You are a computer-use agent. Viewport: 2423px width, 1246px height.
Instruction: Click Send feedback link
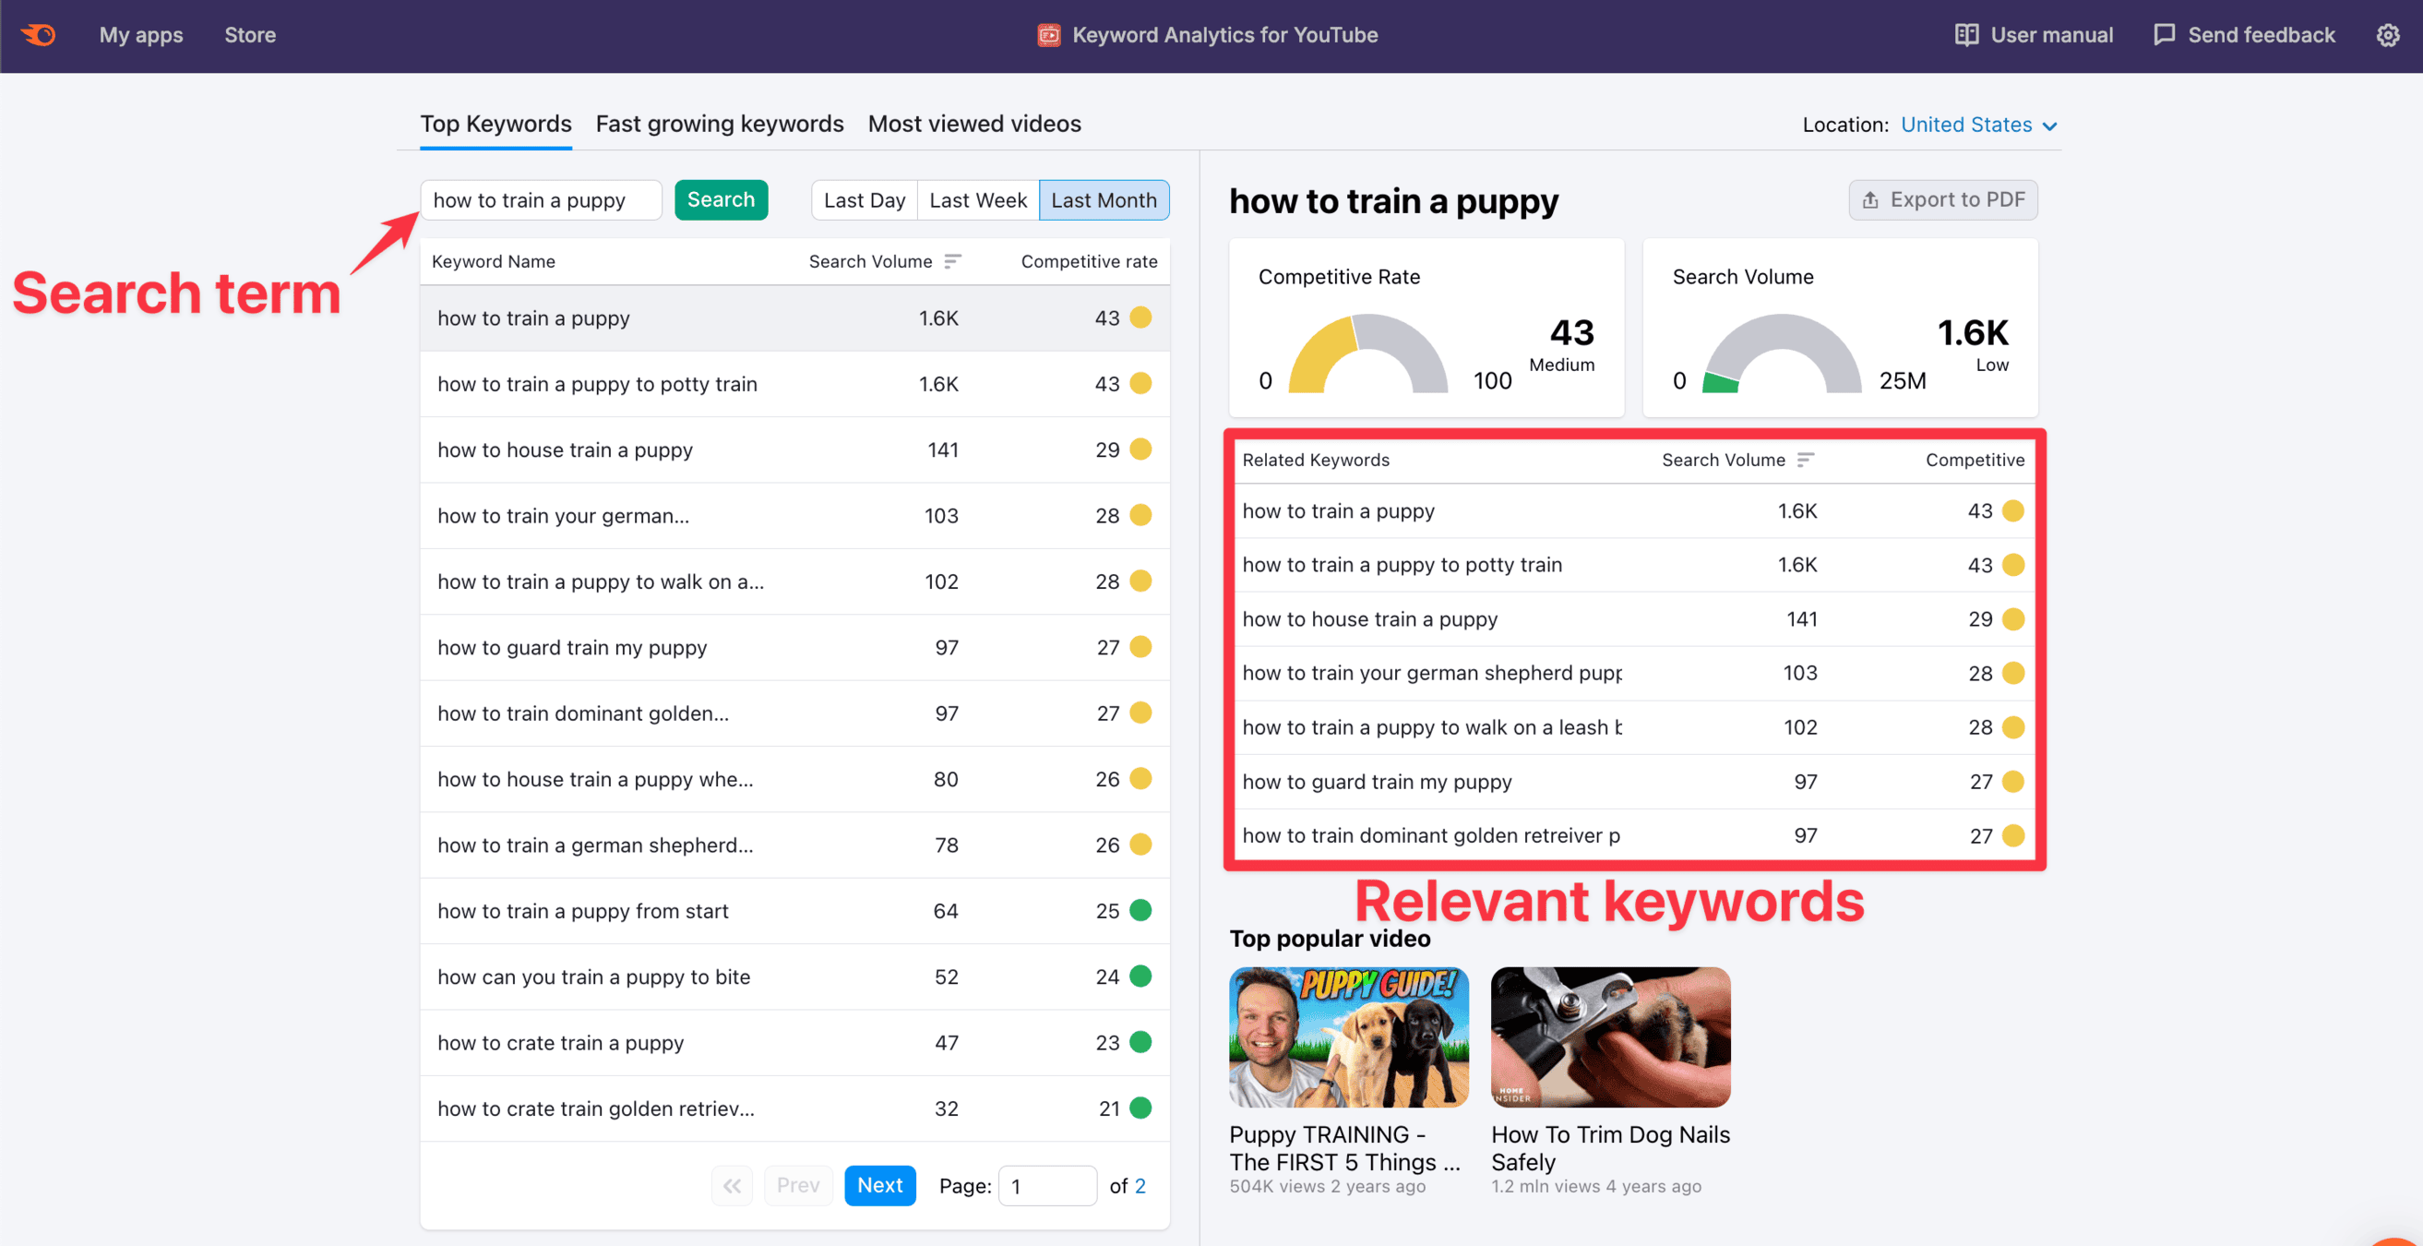2243,35
